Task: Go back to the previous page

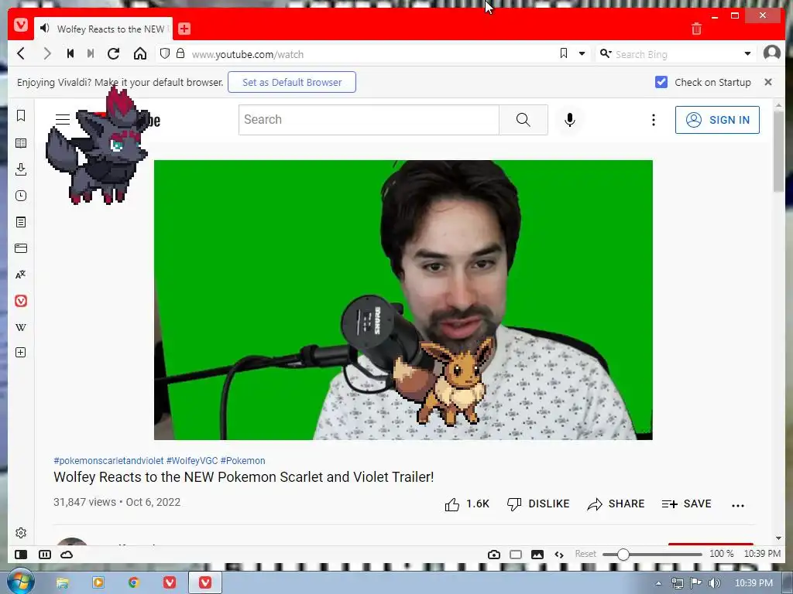Action: coord(21,53)
